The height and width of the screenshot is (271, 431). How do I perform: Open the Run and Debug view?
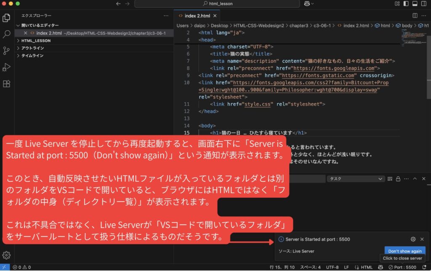click(x=7, y=67)
